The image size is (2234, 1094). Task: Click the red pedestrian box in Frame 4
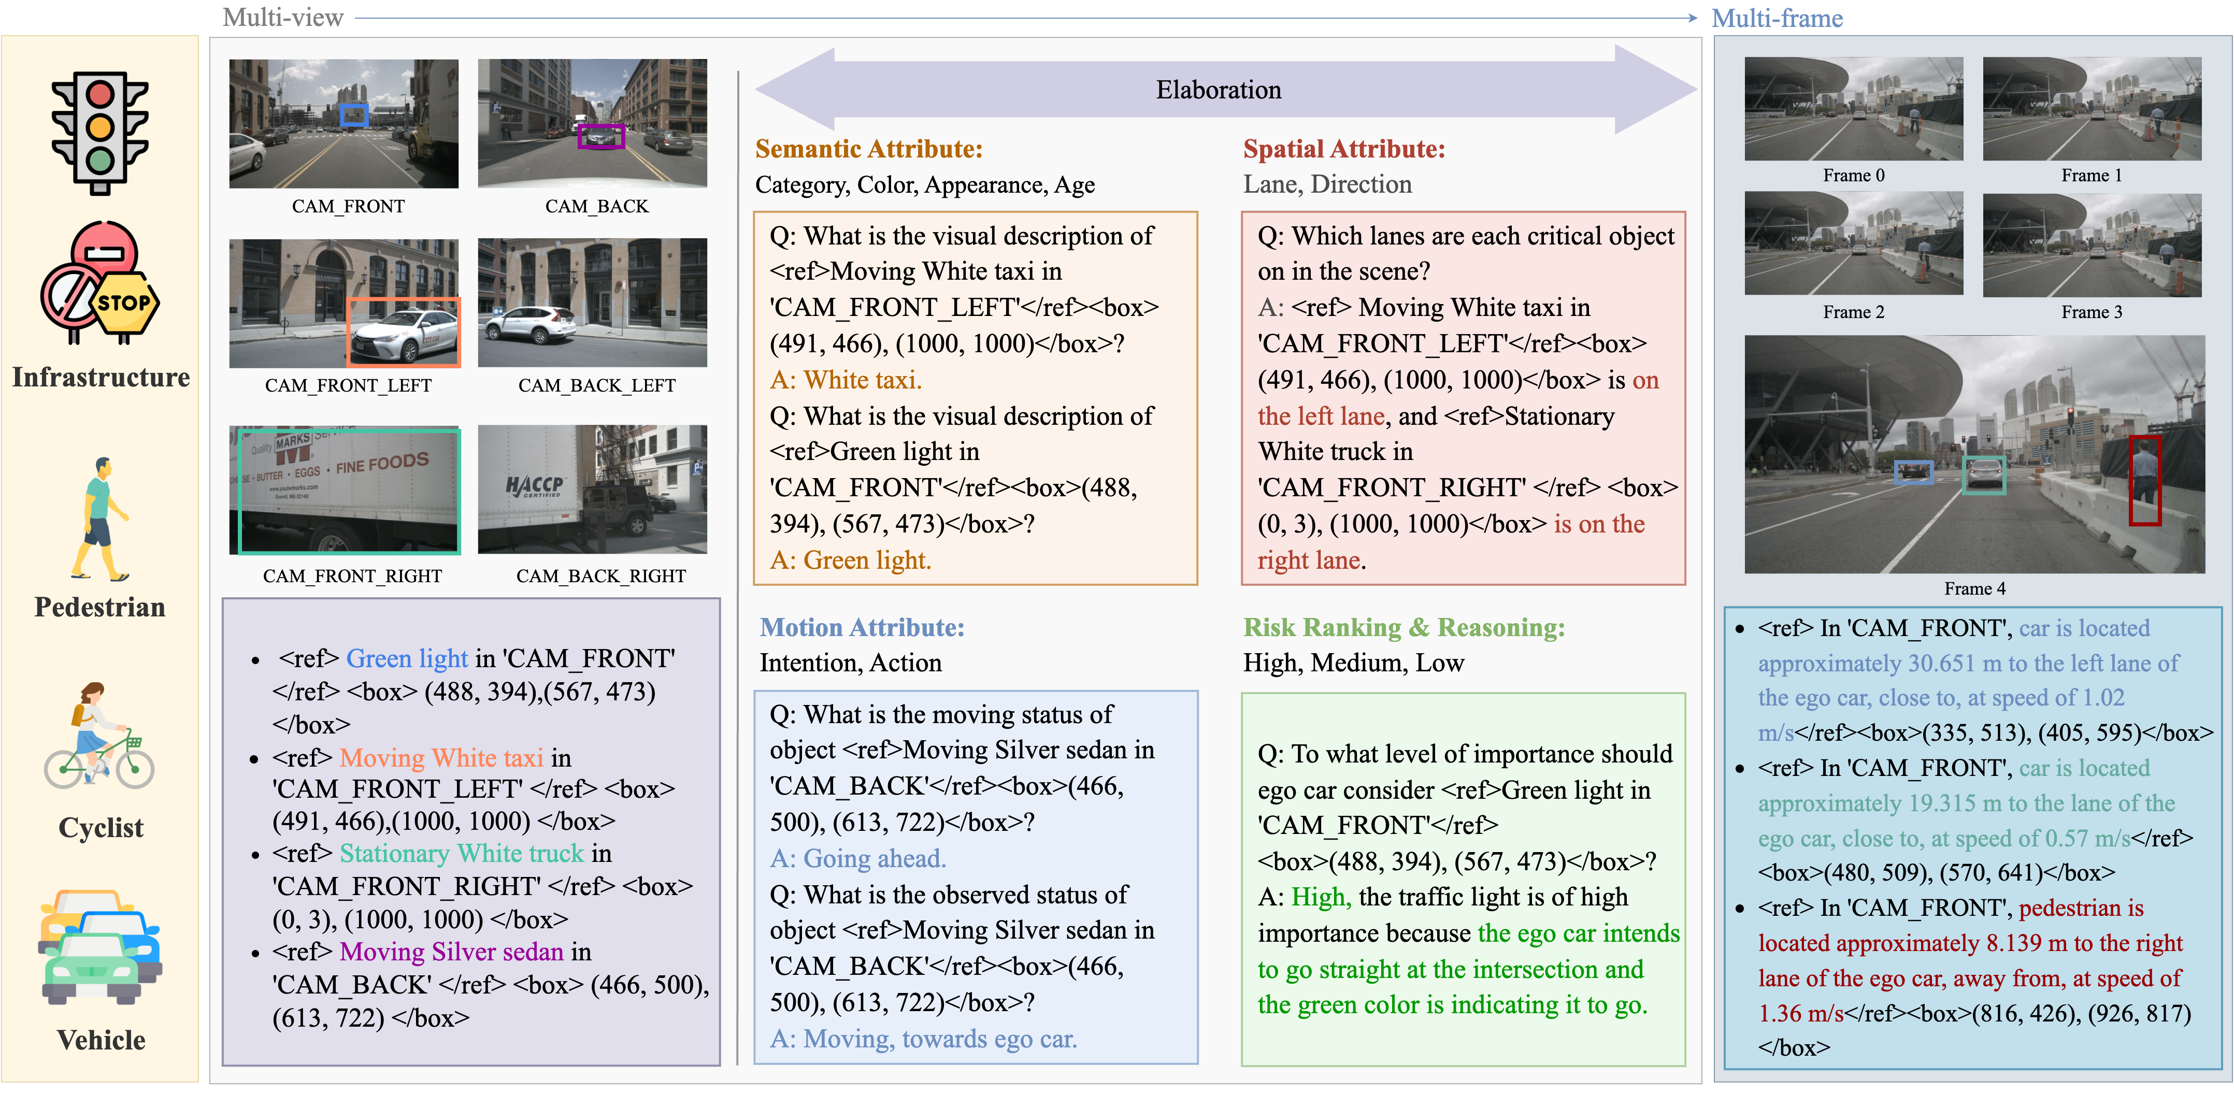[x=2145, y=480]
